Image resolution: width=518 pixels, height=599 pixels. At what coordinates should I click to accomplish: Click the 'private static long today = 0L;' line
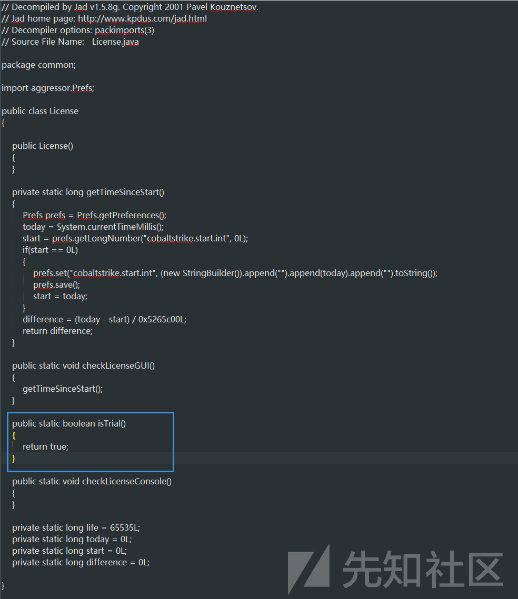(72, 540)
